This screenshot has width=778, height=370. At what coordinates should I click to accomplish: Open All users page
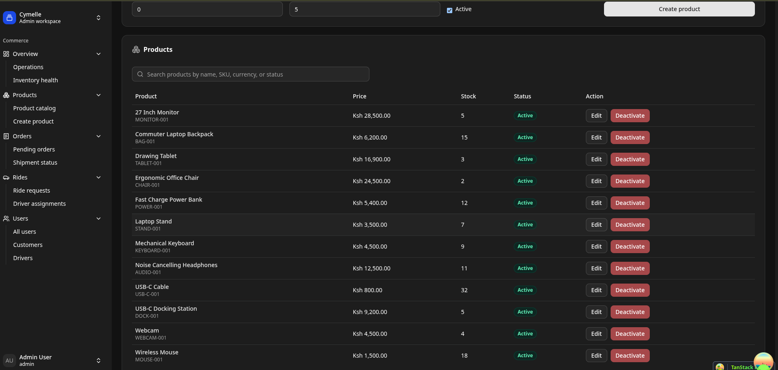click(x=24, y=232)
